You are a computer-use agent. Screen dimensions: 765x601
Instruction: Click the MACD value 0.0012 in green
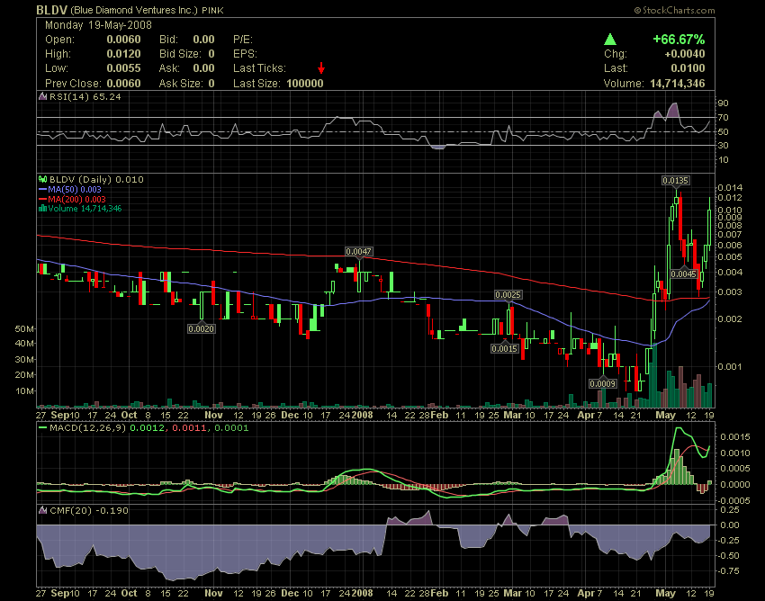coord(147,428)
